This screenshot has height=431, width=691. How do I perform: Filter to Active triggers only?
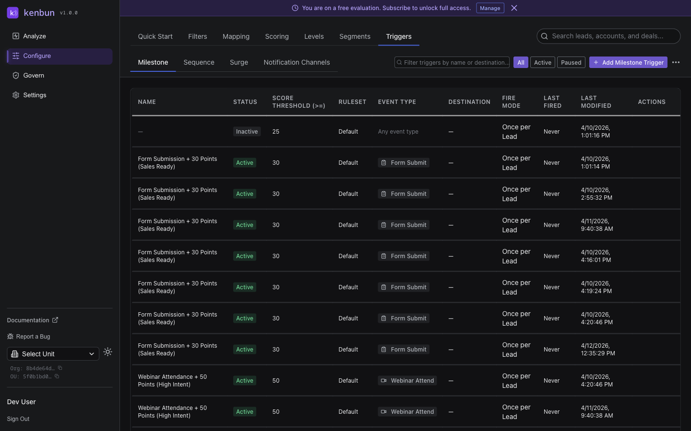(x=543, y=62)
